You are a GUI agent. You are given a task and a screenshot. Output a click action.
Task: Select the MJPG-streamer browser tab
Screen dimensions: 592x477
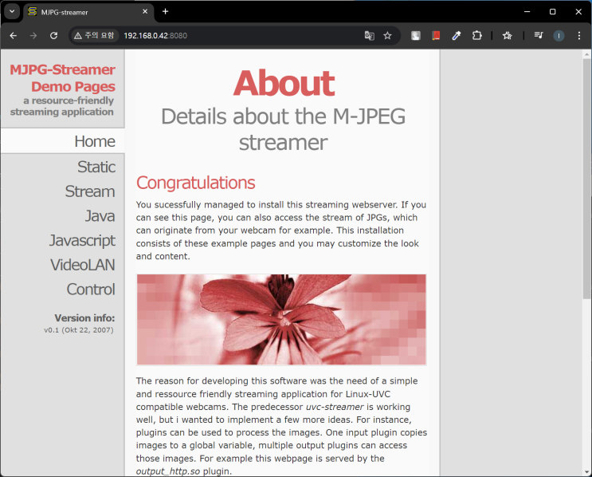click(x=88, y=12)
